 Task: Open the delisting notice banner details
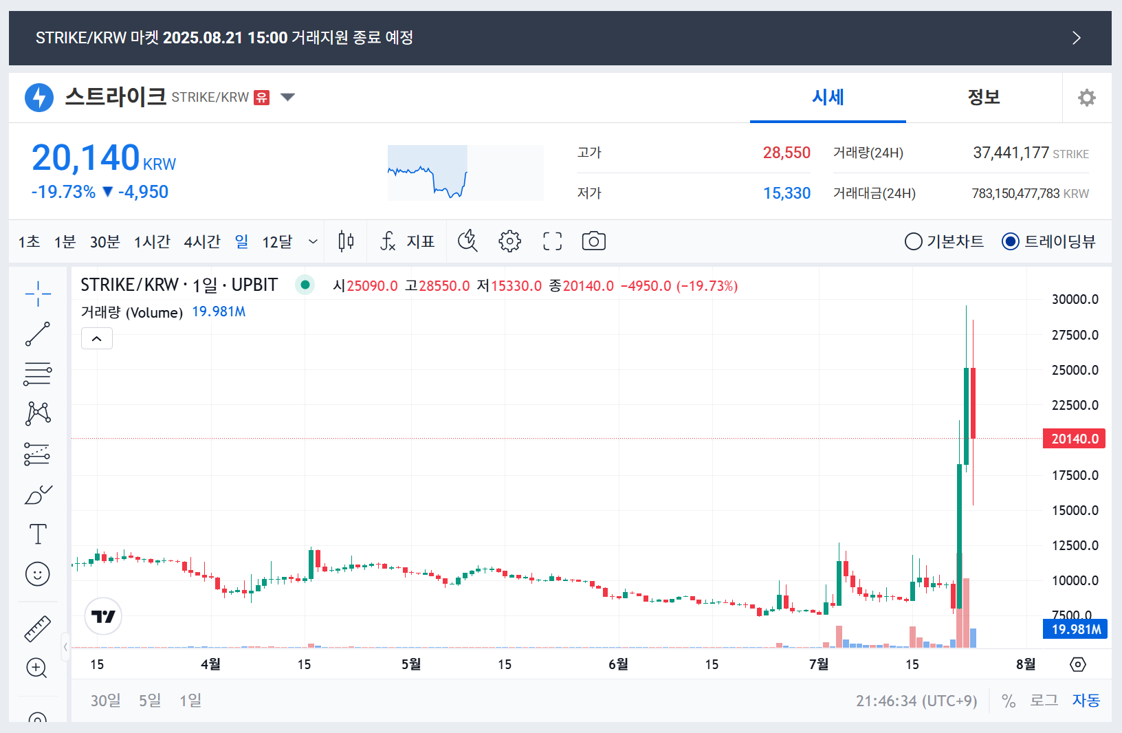pos(1075,38)
